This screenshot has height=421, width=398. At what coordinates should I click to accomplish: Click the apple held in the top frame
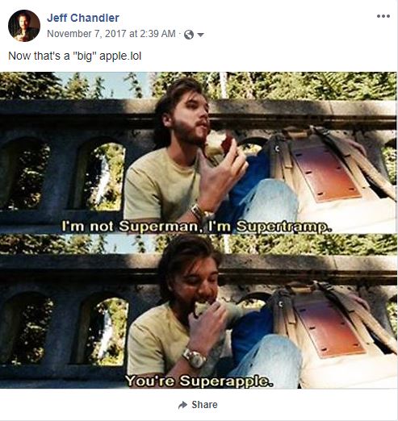[219, 144]
